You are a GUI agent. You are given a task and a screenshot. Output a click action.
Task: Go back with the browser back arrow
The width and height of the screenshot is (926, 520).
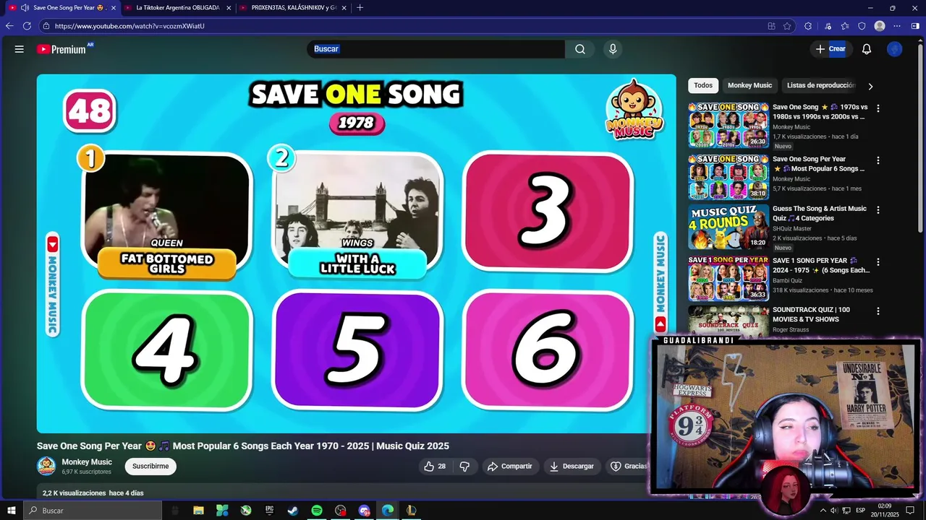coord(9,26)
